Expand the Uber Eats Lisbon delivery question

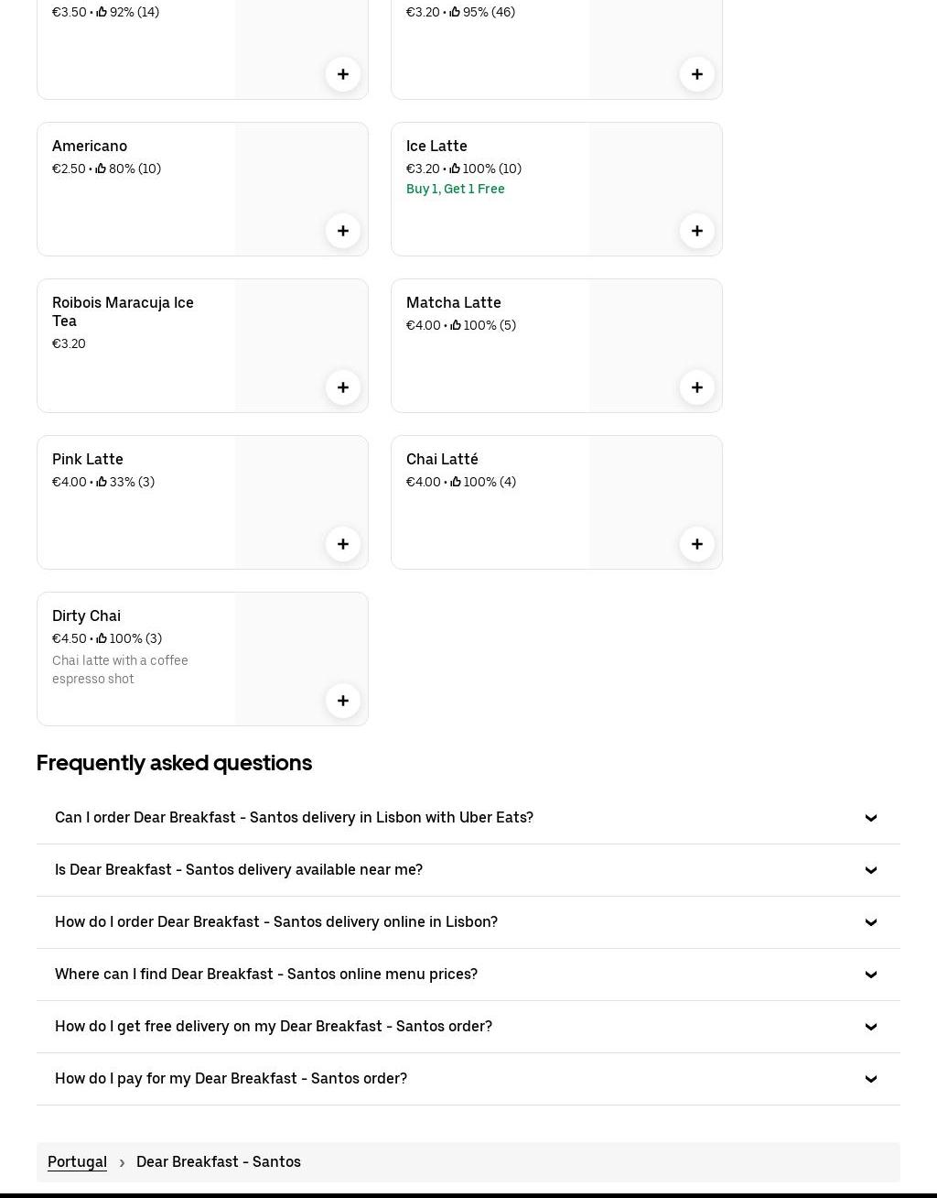[468, 818]
